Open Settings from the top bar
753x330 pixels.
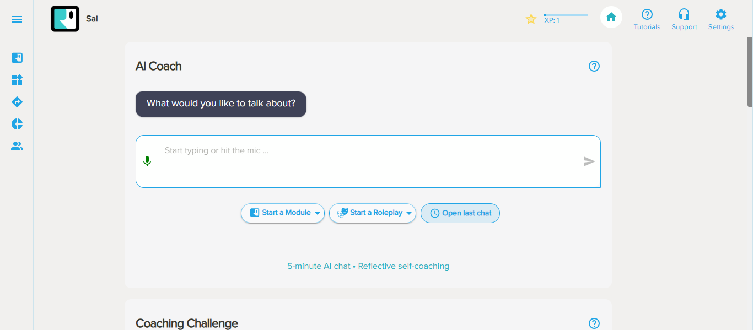pyautogui.click(x=721, y=19)
